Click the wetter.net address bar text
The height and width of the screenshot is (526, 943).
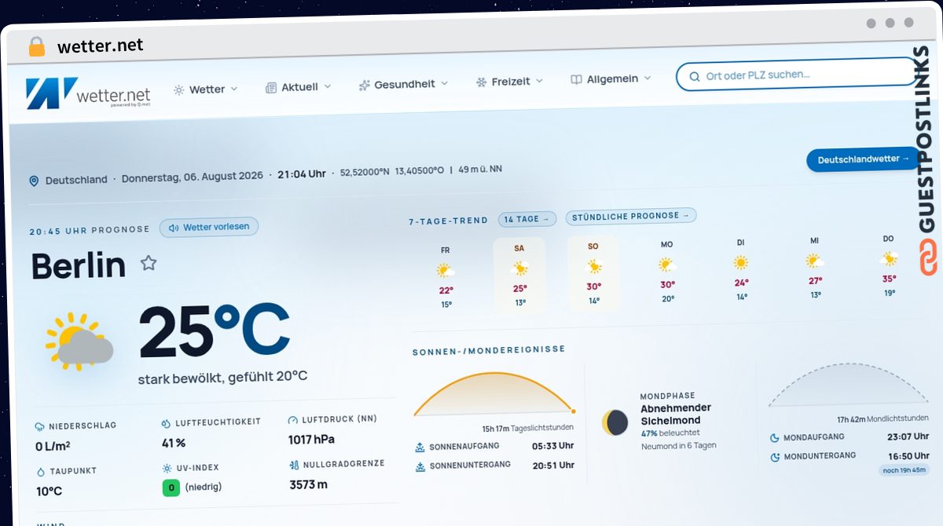pyautogui.click(x=100, y=46)
